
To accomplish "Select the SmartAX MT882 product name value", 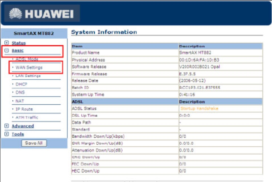I will pyautogui.click(x=195, y=53).
